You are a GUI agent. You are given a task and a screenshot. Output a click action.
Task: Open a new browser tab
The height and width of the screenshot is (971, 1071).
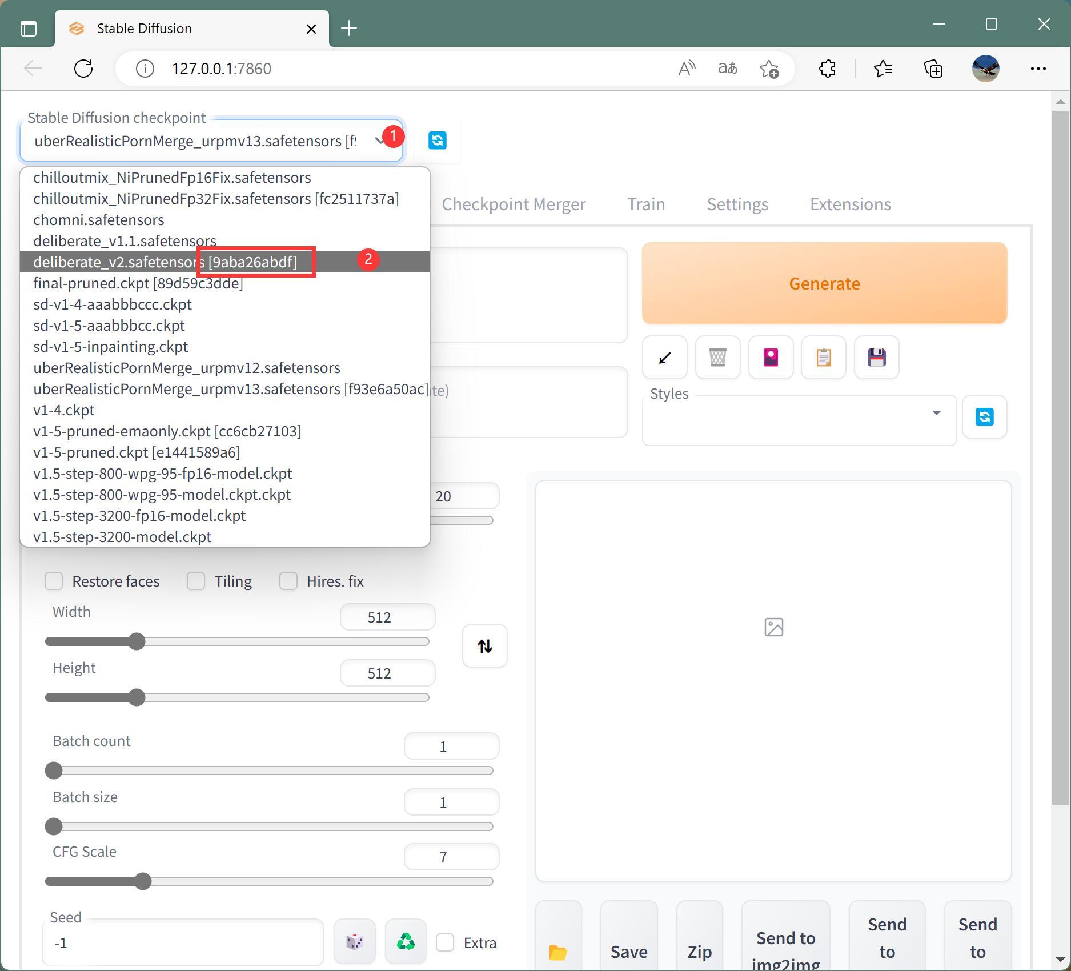tap(348, 28)
